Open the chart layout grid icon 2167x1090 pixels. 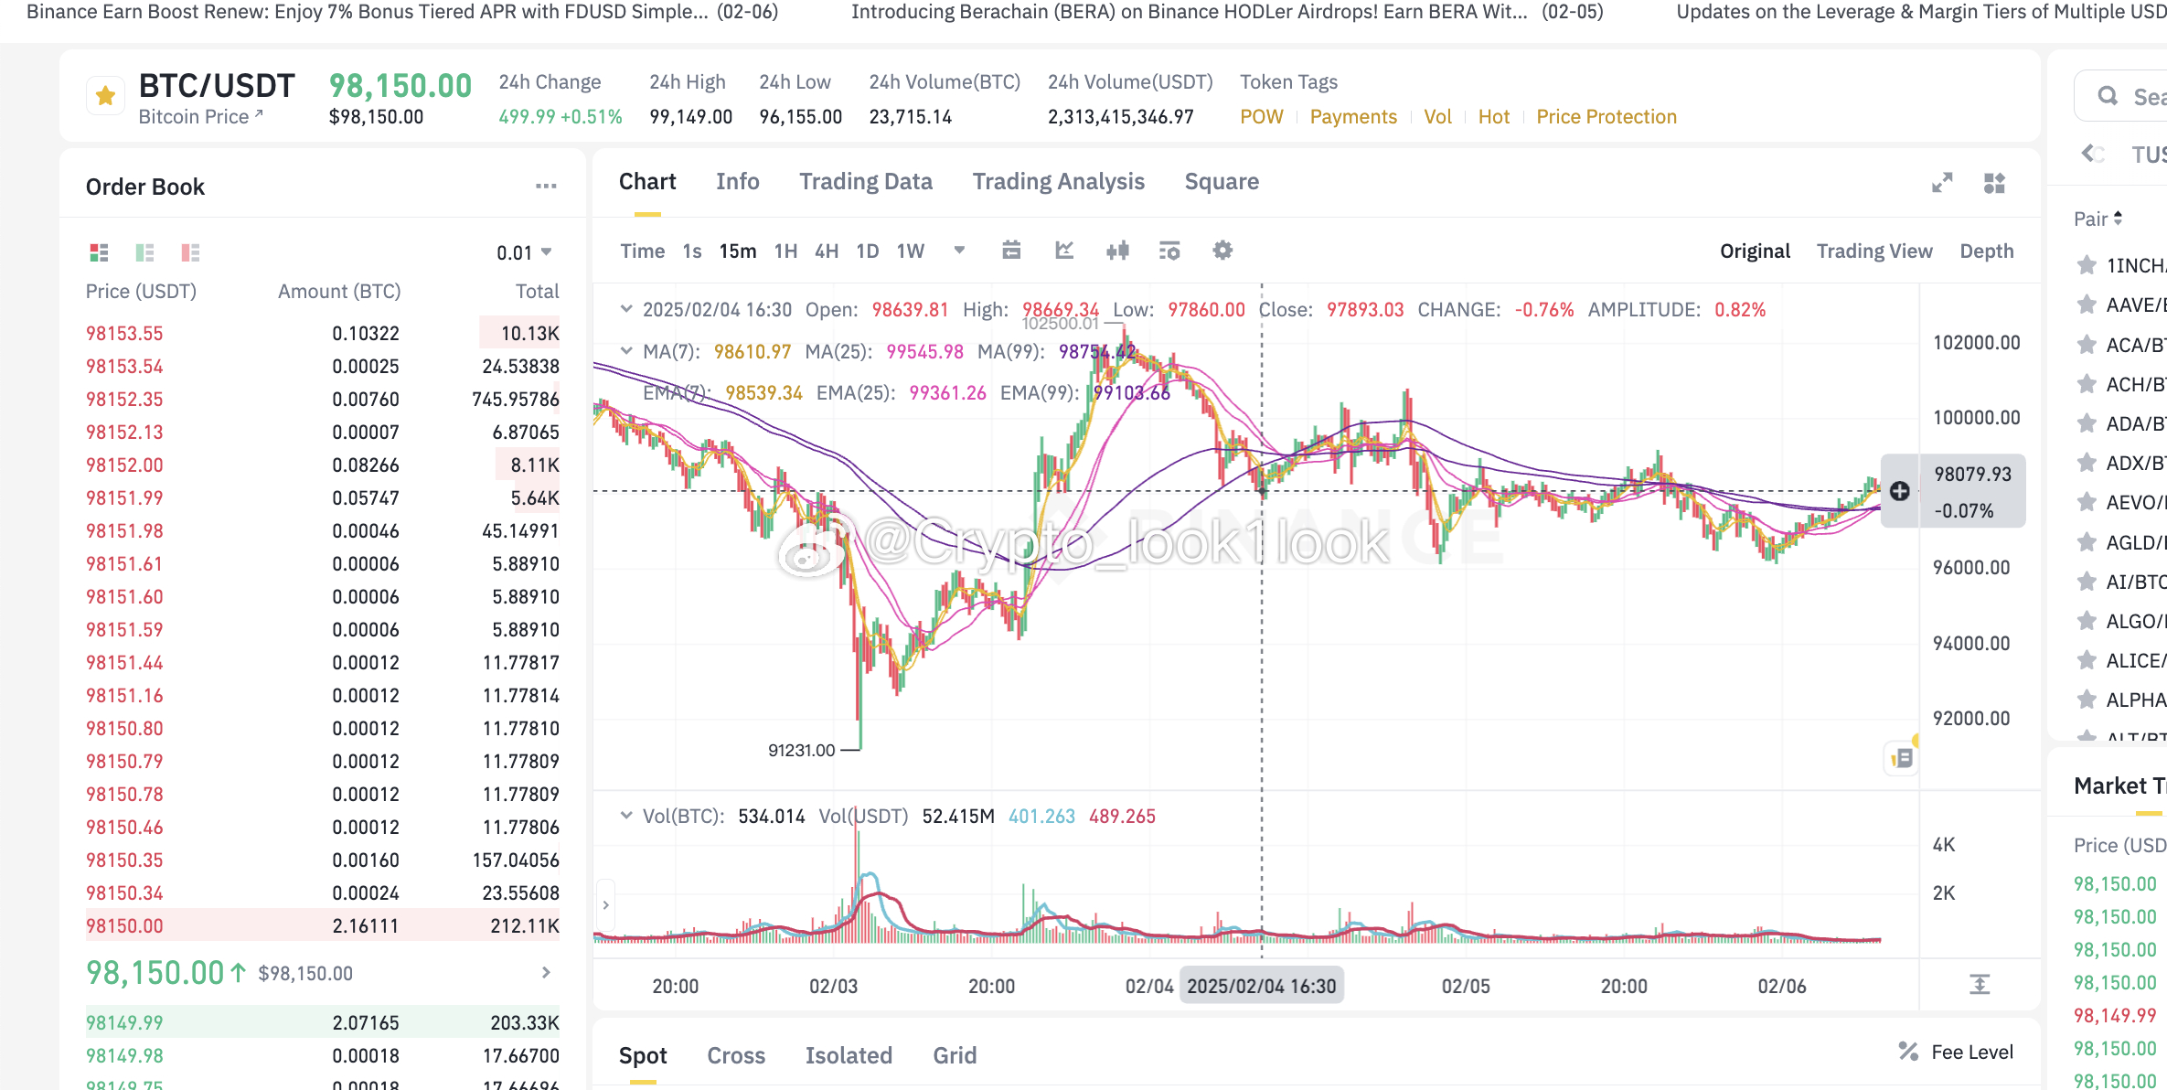(x=1994, y=183)
